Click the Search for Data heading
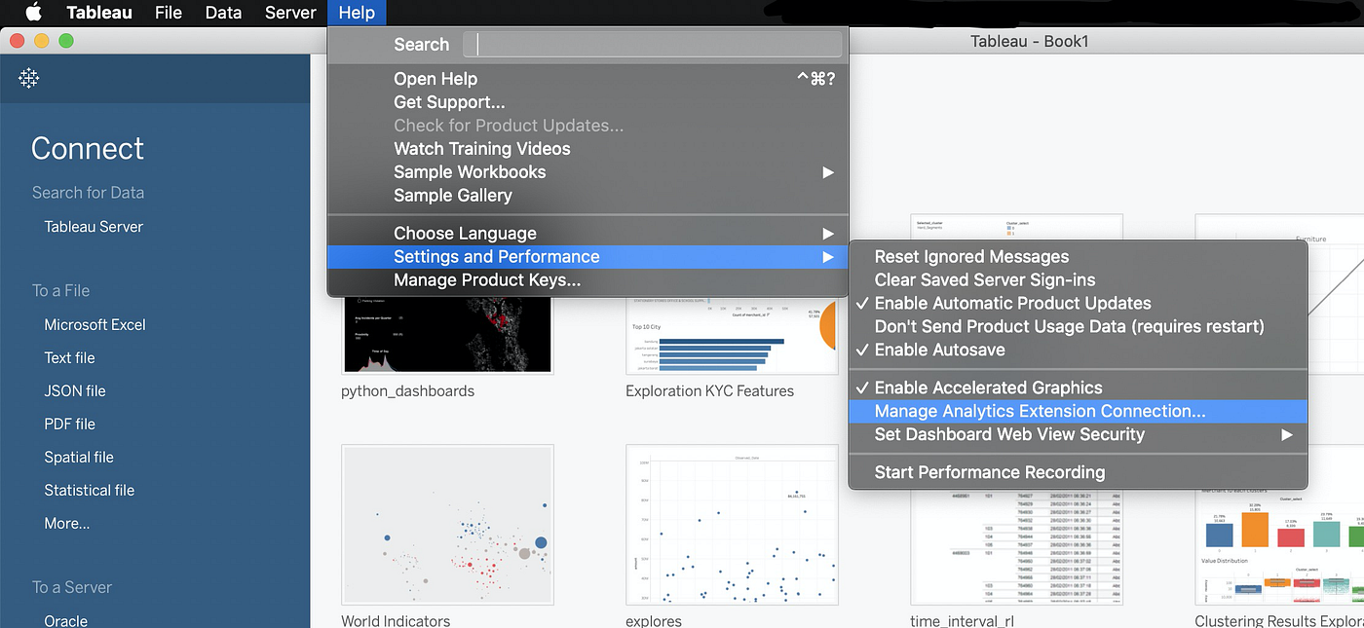 tap(88, 193)
